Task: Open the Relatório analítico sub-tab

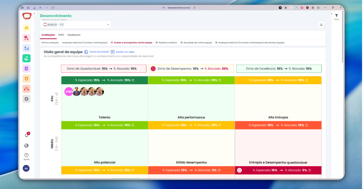Action: coord(166,43)
